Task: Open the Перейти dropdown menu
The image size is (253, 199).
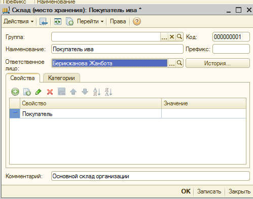Action: pos(90,21)
